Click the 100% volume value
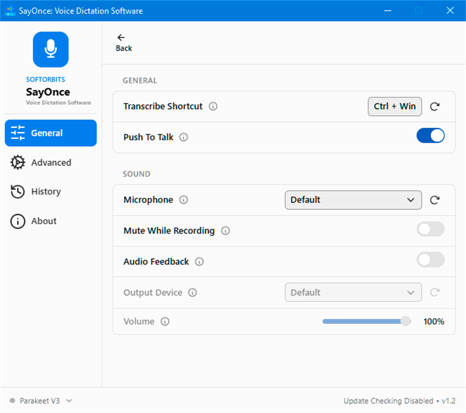The height and width of the screenshot is (413, 466). 434,321
